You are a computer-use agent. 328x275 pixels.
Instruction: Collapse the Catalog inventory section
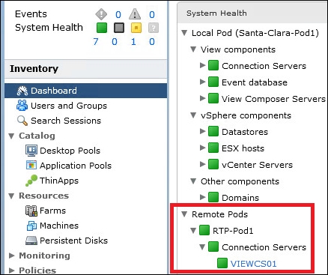click(11, 136)
